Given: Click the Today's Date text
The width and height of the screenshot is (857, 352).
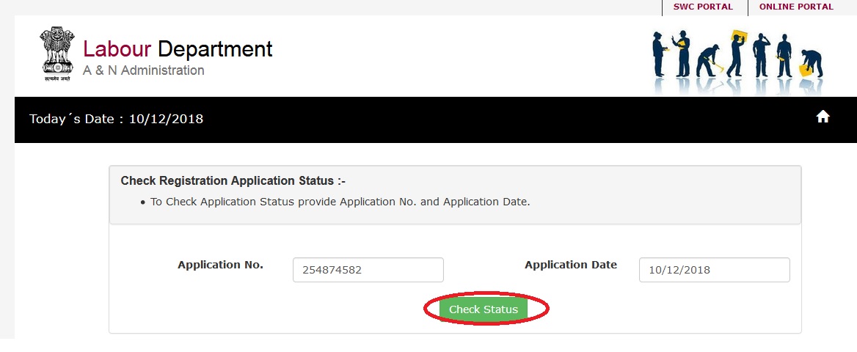Looking at the screenshot, I should tap(116, 119).
